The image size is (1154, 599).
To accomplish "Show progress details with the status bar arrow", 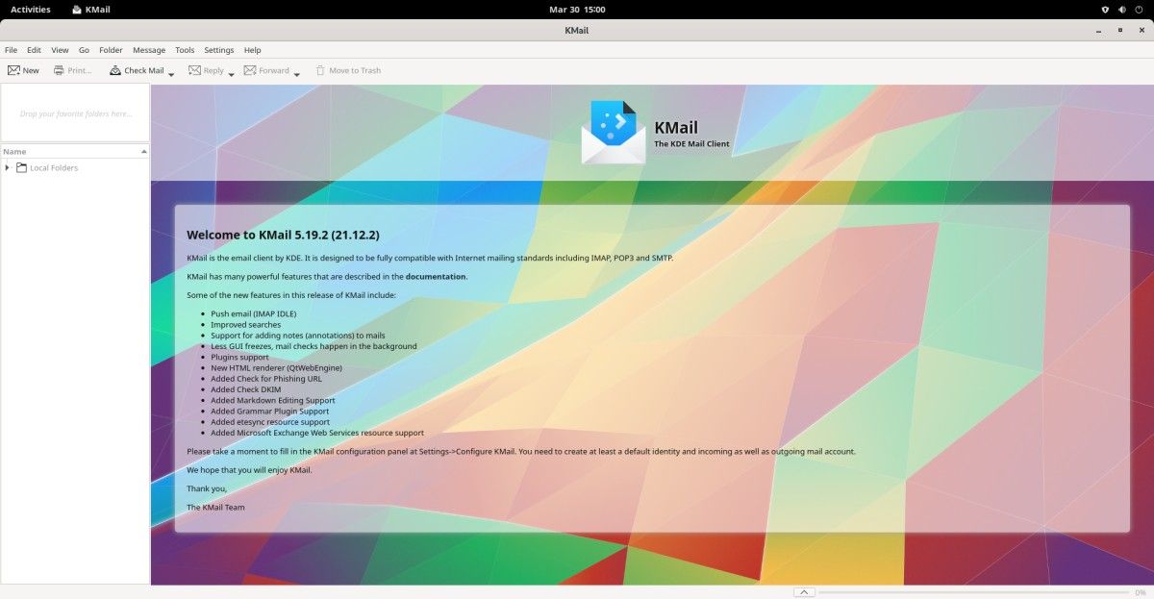I will (x=804, y=592).
